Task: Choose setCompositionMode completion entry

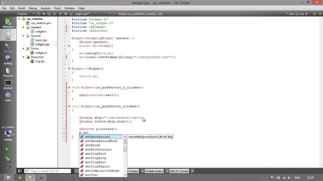Action: pos(101,171)
